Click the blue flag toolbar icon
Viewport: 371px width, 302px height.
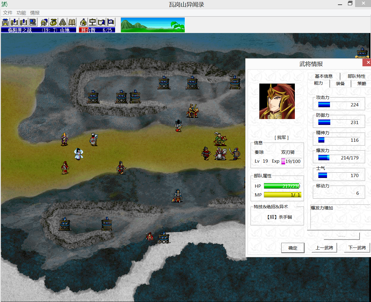coord(111,22)
